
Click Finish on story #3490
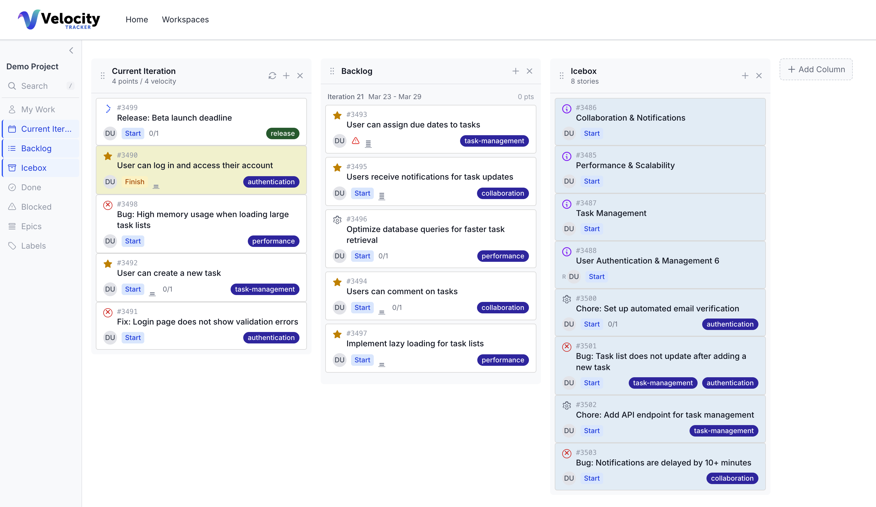click(x=134, y=182)
